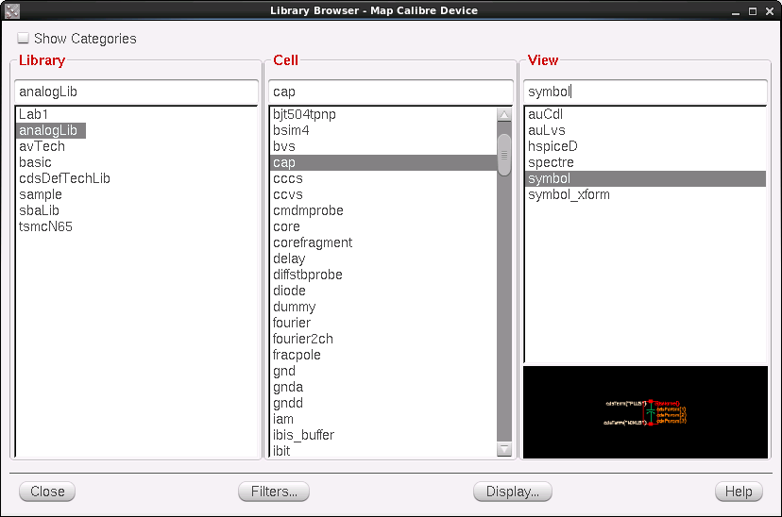This screenshot has width=782, height=517.
Task: Select fourier cell
Action: (292, 323)
